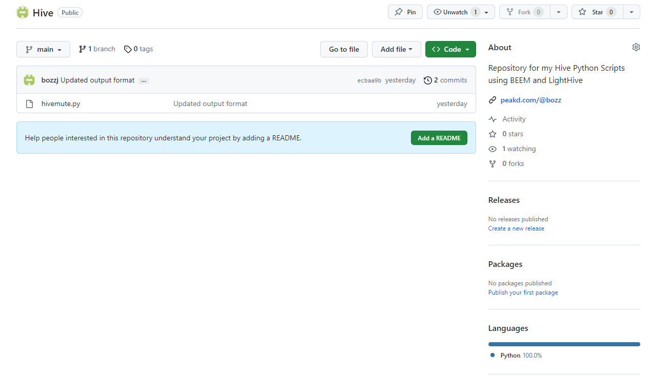Screen dimensions: 668x376
Task: Open the Python 100.0% language link
Action: [521, 355]
